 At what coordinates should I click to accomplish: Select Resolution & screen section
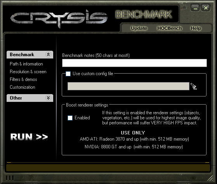pyautogui.click(x=28, y=72)
